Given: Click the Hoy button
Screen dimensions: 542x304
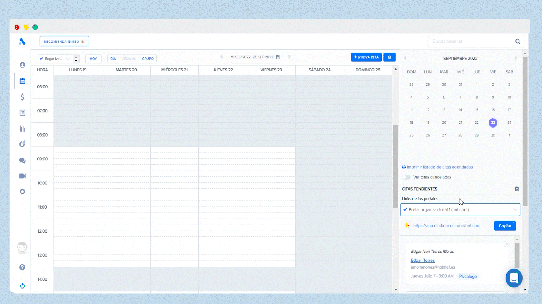Looking at the screenshot, I should (93, 59).
